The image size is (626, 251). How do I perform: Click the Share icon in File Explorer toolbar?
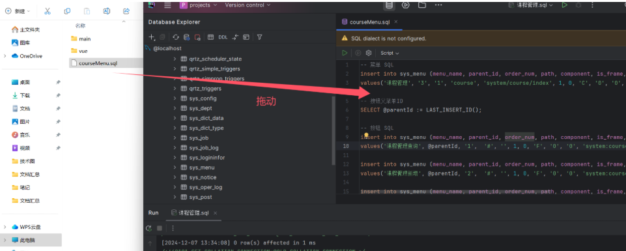click(126, 11)
